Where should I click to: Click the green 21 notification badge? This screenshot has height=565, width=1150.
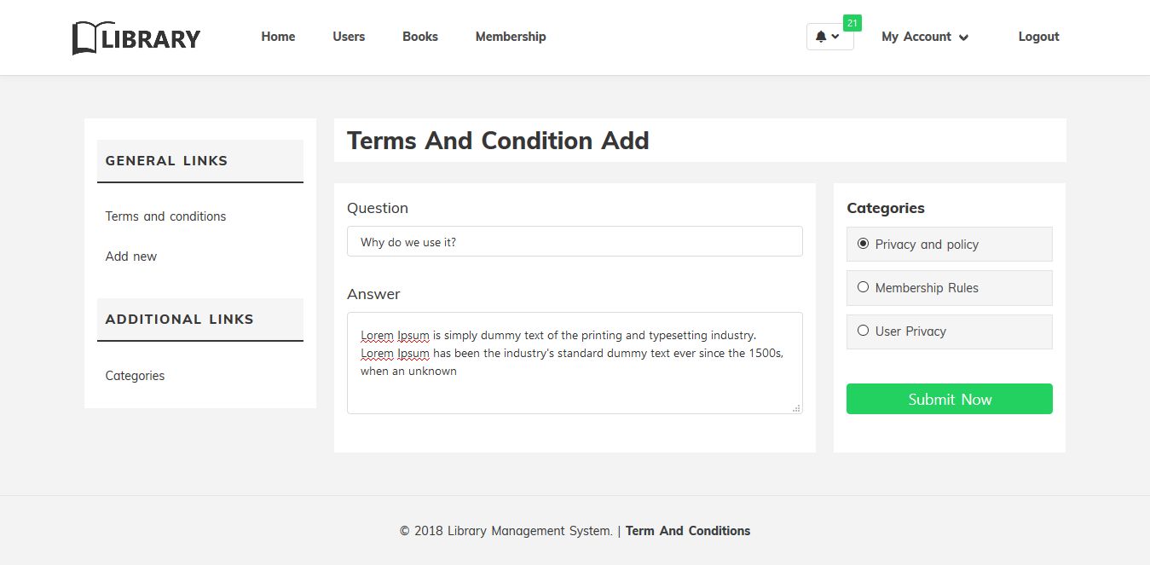point(852,22)
